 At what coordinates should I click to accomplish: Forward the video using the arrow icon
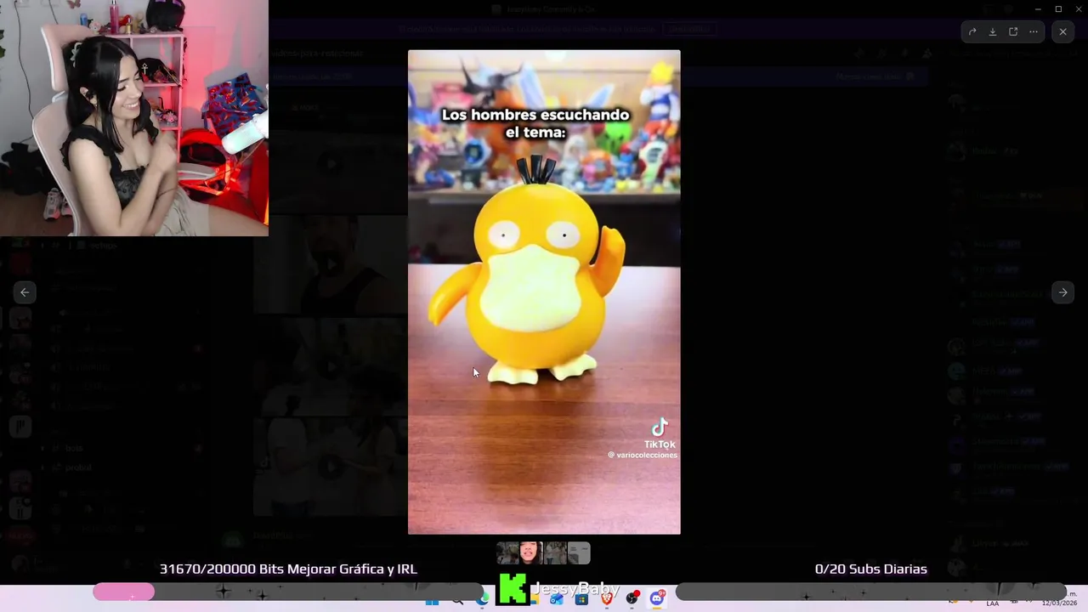[x=972, y=31]
